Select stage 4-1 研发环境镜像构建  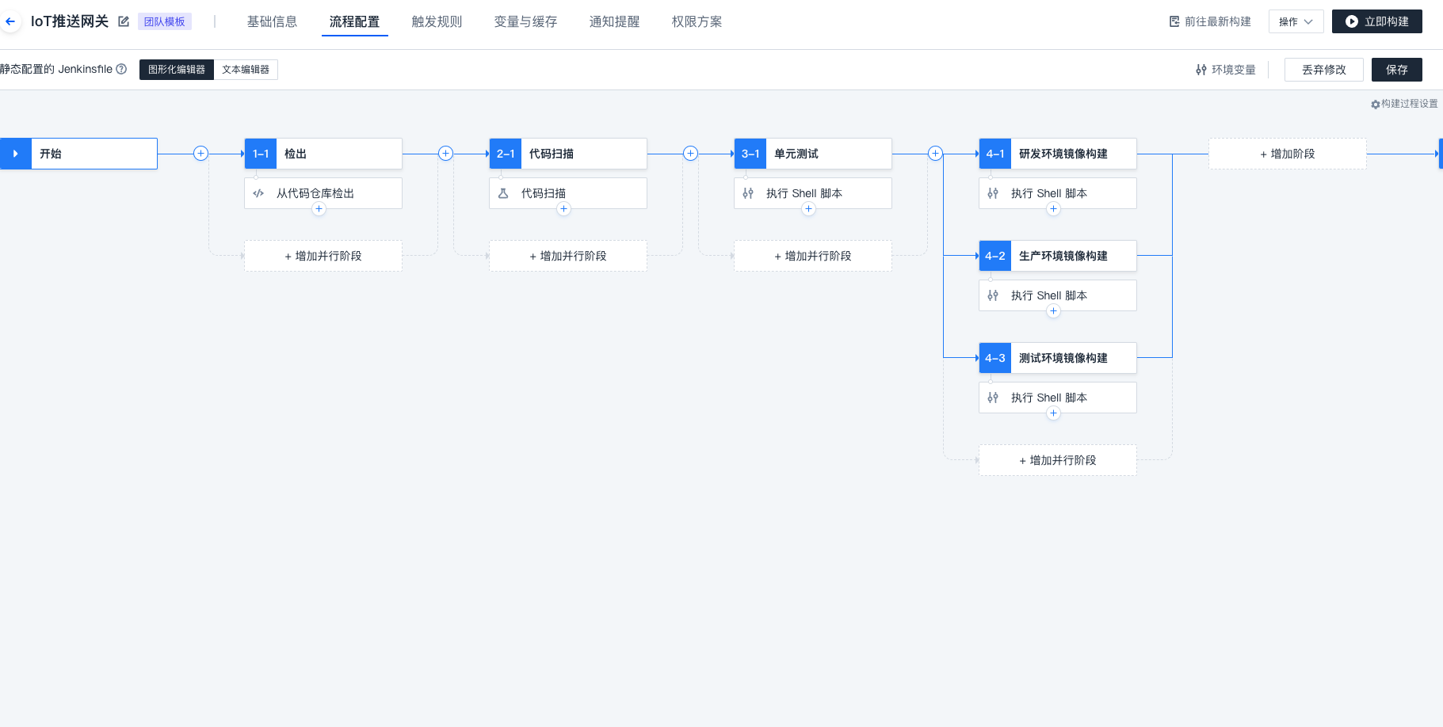pos(1058,154)
